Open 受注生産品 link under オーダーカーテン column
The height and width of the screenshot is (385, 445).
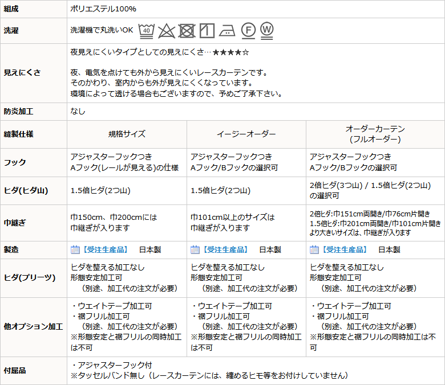point(345,250)
